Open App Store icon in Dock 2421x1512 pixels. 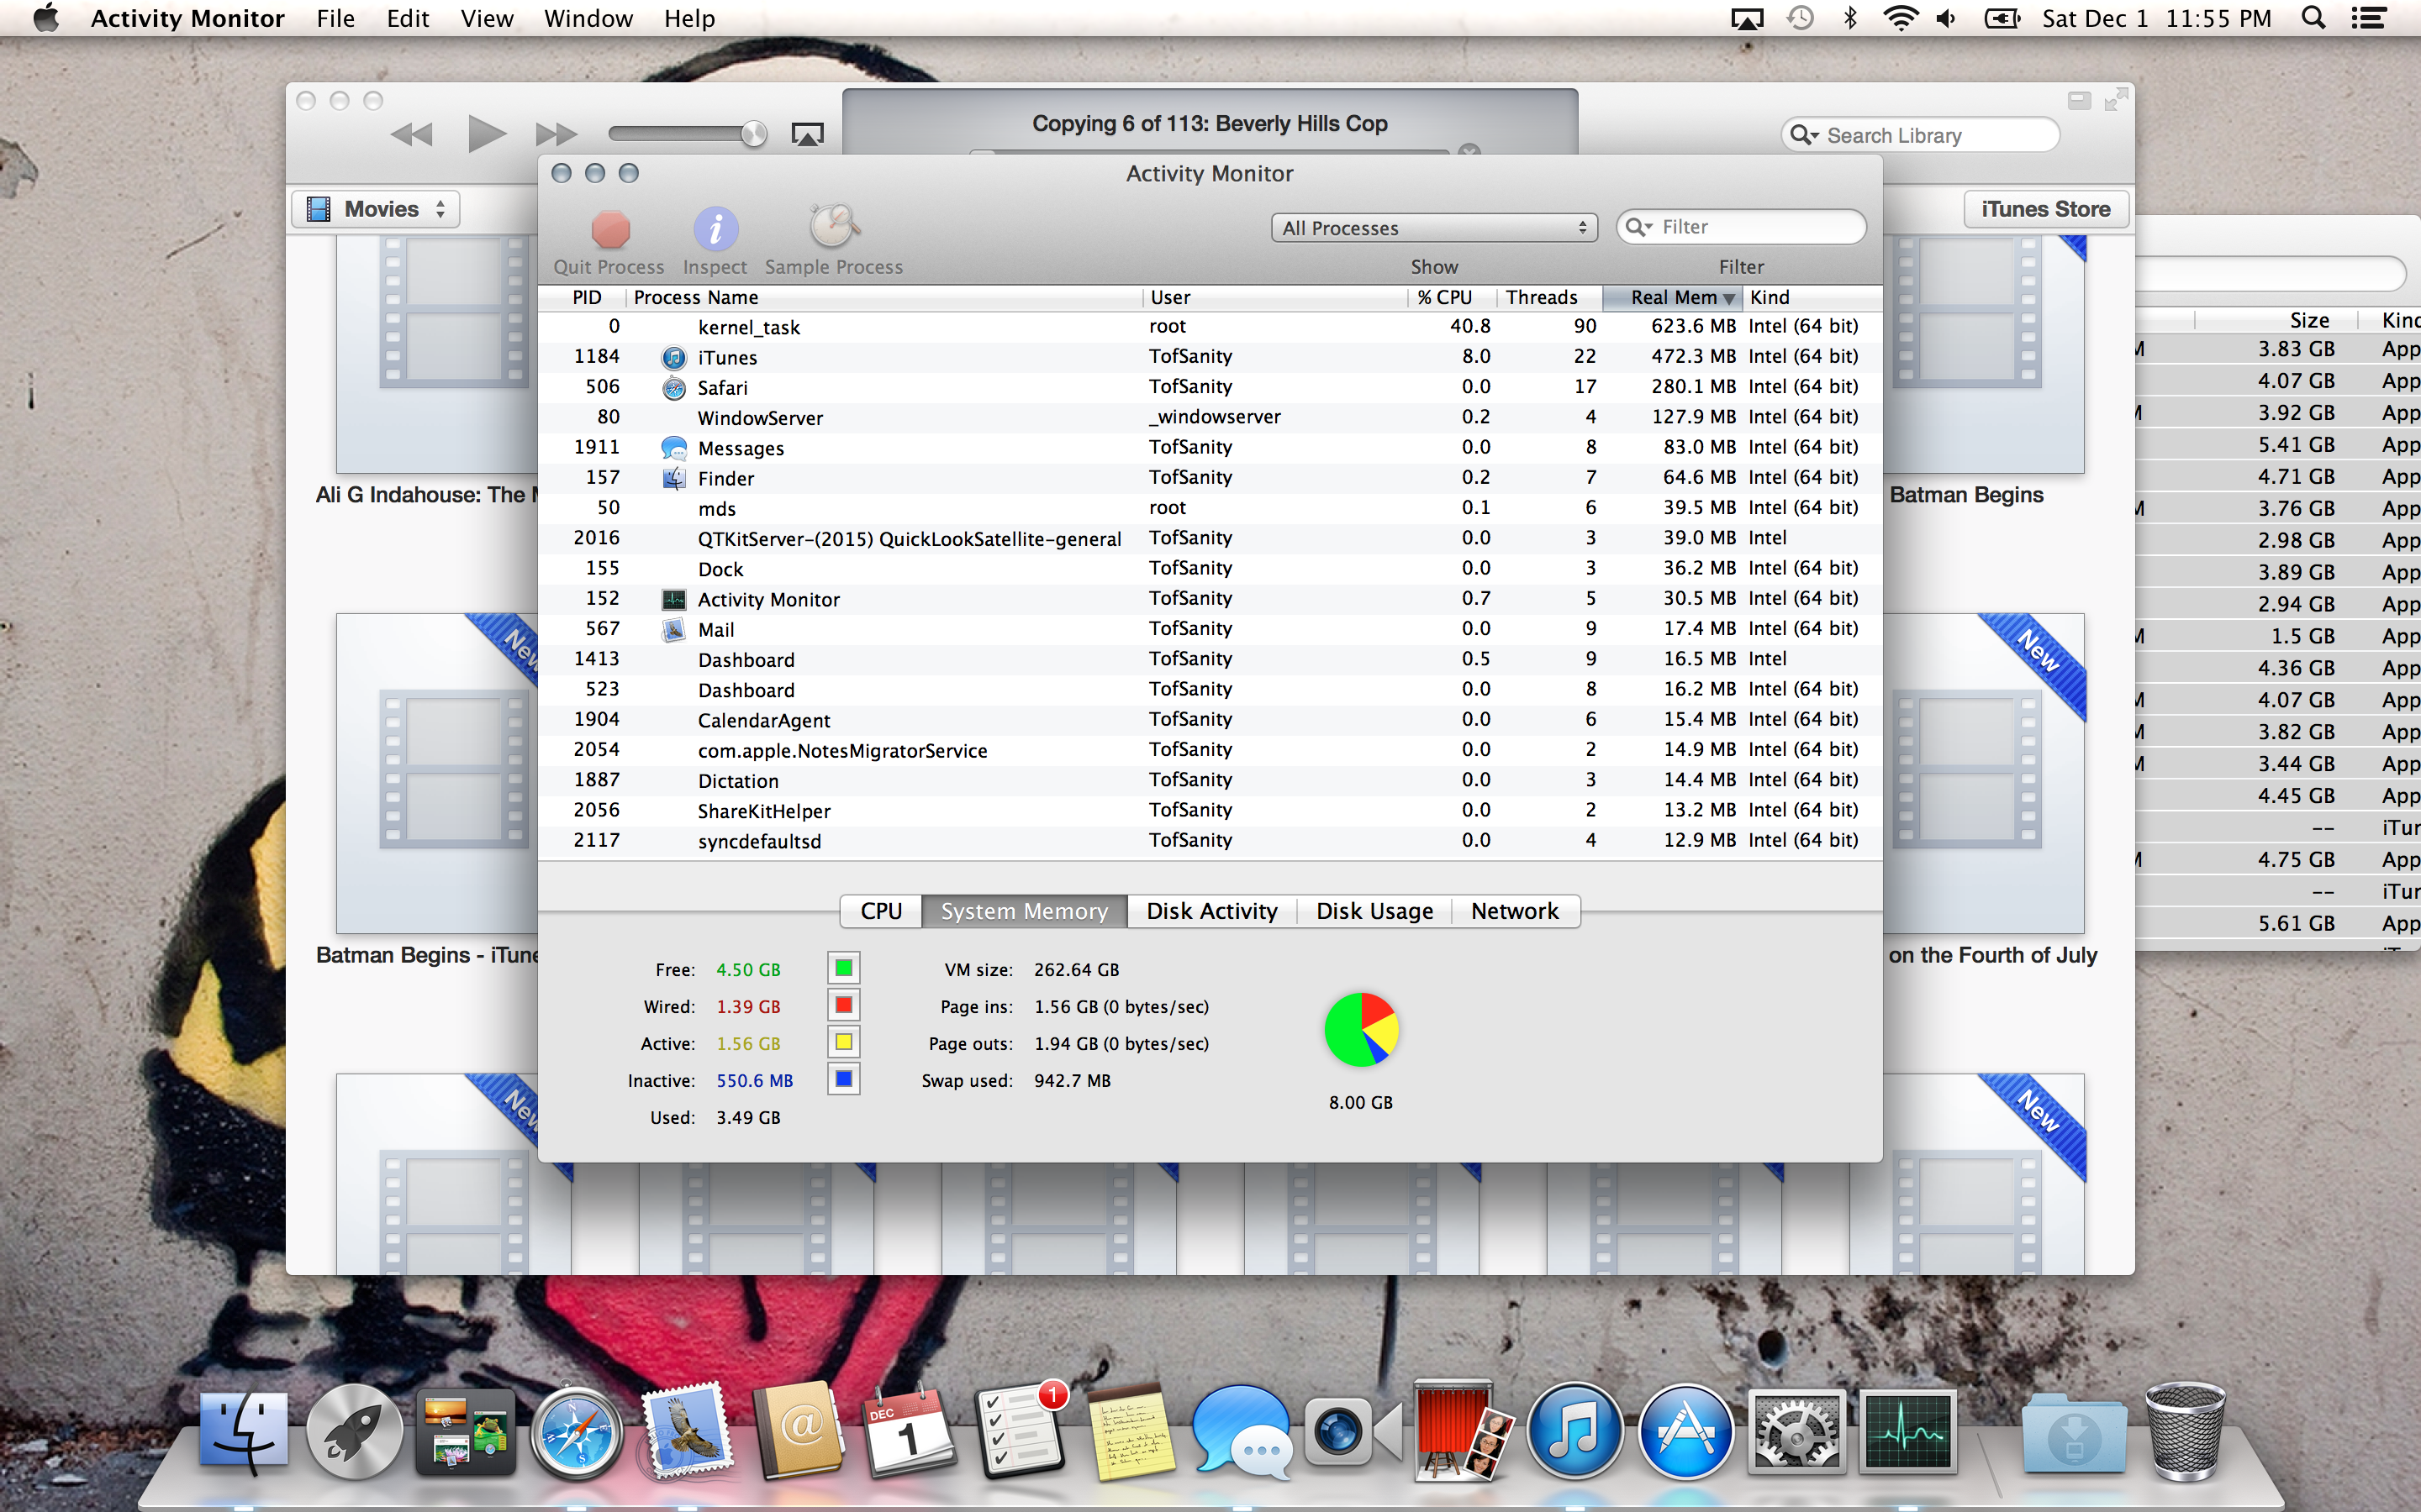click(x=1685, y=1431)
